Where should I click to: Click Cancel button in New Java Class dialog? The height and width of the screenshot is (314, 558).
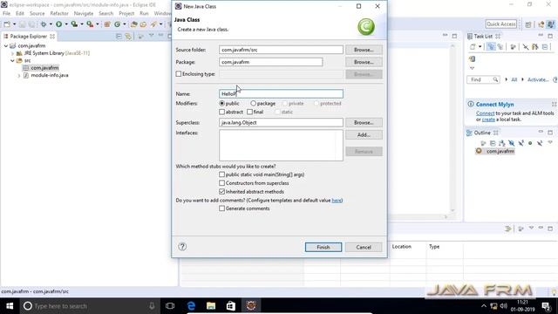coord(364,247)
